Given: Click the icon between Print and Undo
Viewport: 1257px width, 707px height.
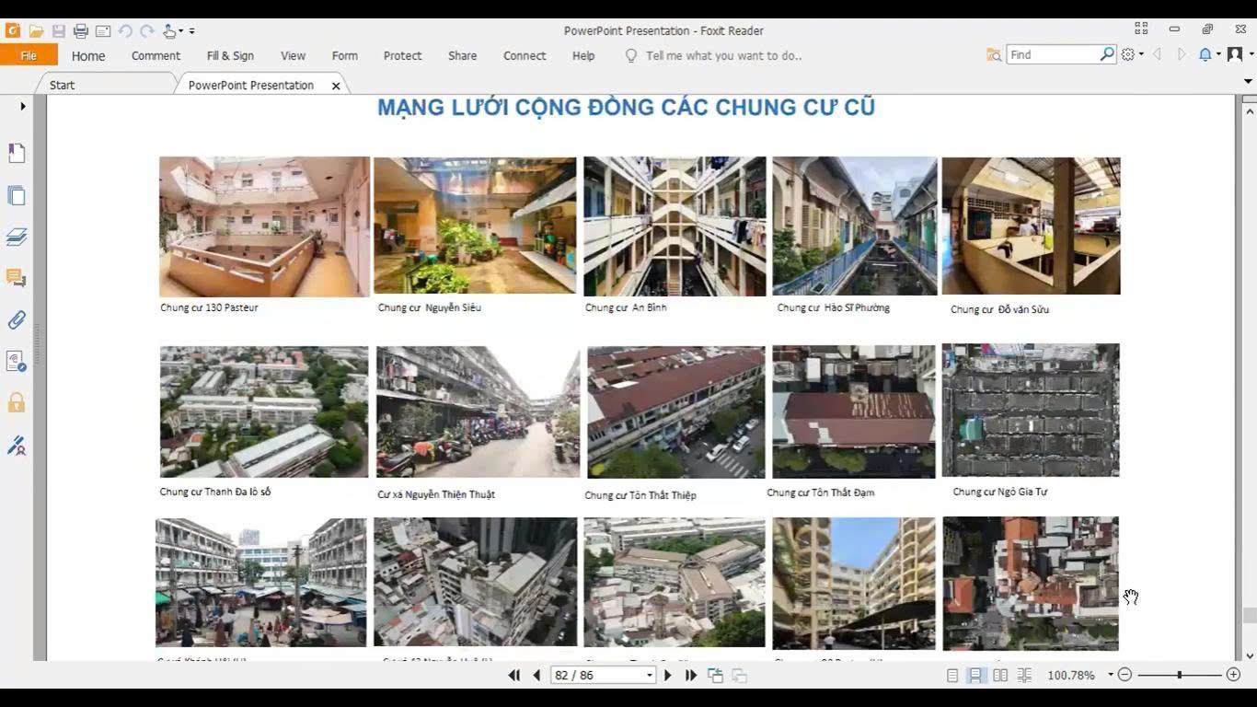Looking at the screenshot, I should point(102,31).
